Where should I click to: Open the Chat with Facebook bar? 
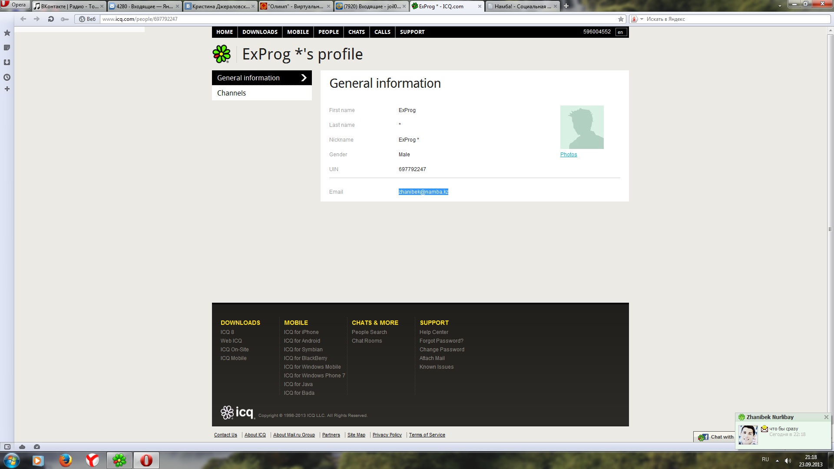pyautogui.click(x=715, y=437)
